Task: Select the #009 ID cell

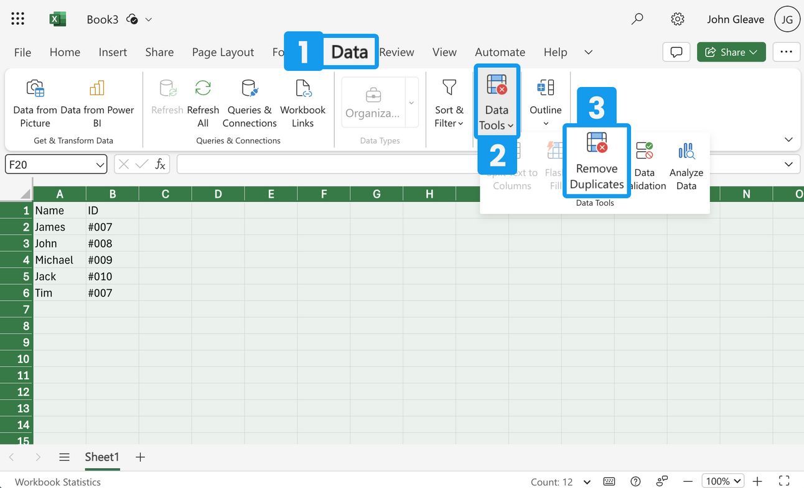Action: (x=113, y=260)
